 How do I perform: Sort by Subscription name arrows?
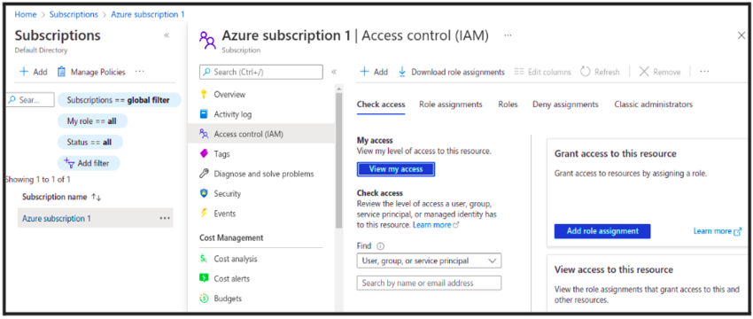point(97,198)
